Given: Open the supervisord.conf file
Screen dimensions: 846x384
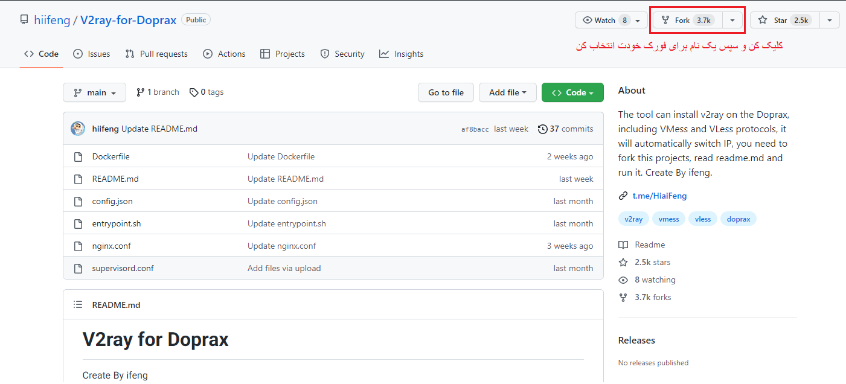Looking at the screenshot, I should point(123,268).
